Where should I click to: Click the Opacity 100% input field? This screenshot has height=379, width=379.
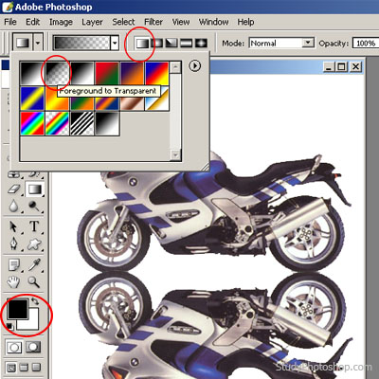[366, 43]
